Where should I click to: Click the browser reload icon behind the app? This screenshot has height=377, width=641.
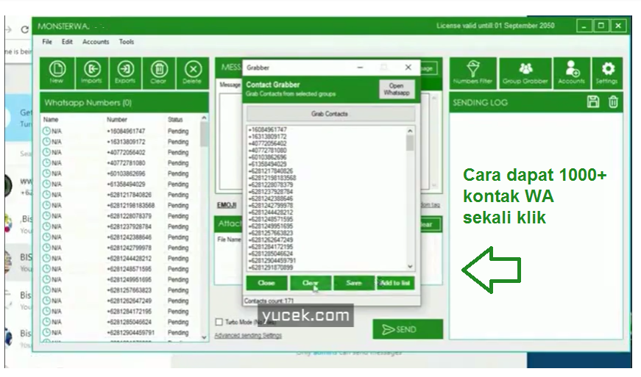pyautogui.click(x=24, y=29)
